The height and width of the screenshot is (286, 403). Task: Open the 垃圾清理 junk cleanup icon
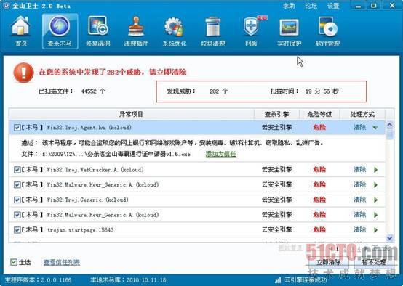213,30
